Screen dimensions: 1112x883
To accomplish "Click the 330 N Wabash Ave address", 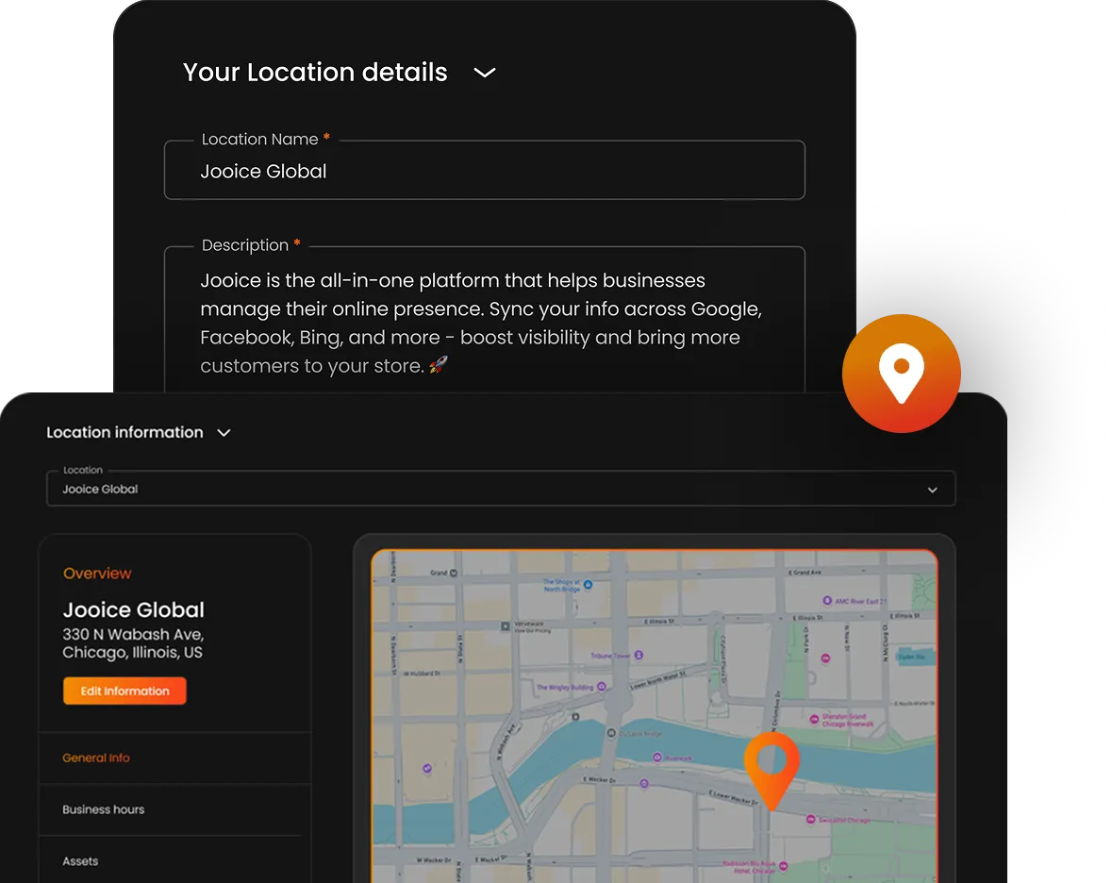I will 133,643.
